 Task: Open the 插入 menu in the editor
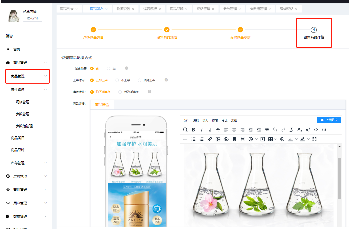[x=205, y=121]
